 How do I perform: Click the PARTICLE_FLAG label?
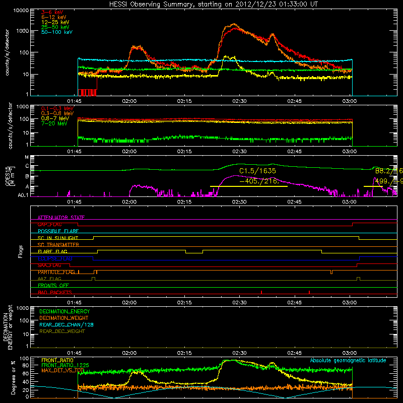coord(56,272)
